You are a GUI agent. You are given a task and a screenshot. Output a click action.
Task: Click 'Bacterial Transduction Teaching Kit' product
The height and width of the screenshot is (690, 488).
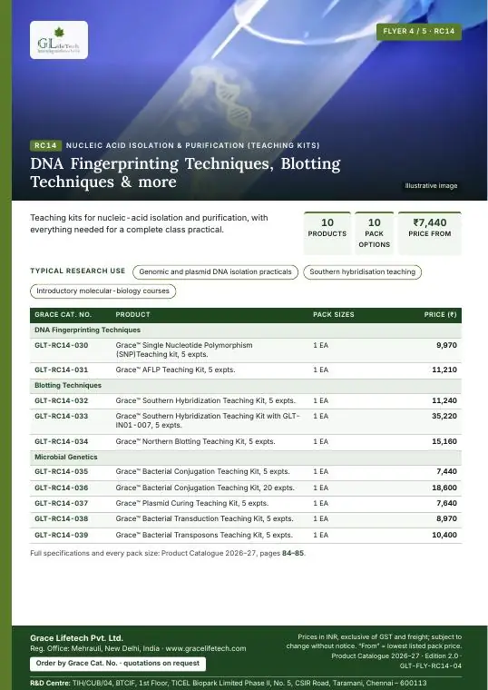[204, 518]
